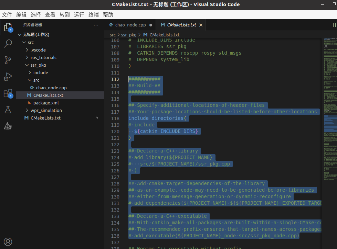Open the Run and Debug view icon
The image size is (337, 249).
pyautogui.click(x=8, y=77)
